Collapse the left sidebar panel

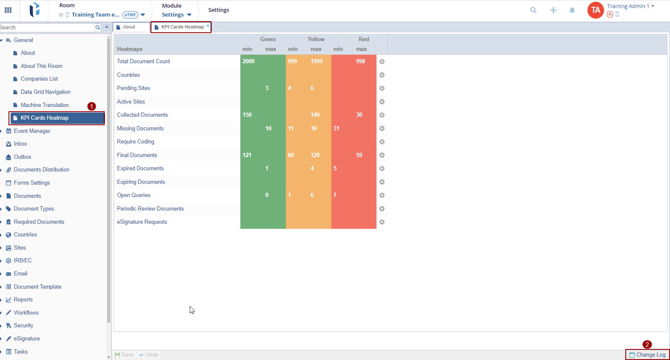[107, 27]
